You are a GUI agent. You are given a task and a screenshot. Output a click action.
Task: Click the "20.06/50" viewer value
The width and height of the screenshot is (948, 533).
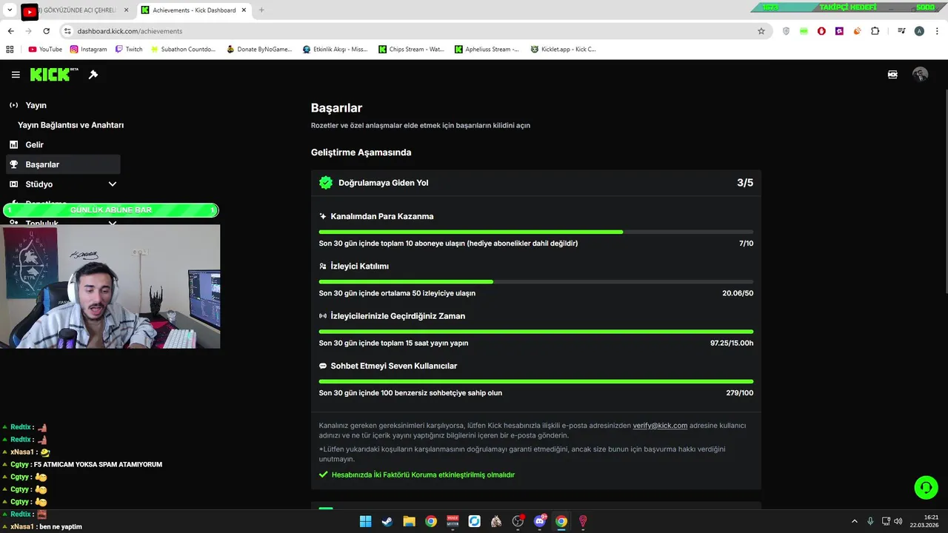point(738,293)
